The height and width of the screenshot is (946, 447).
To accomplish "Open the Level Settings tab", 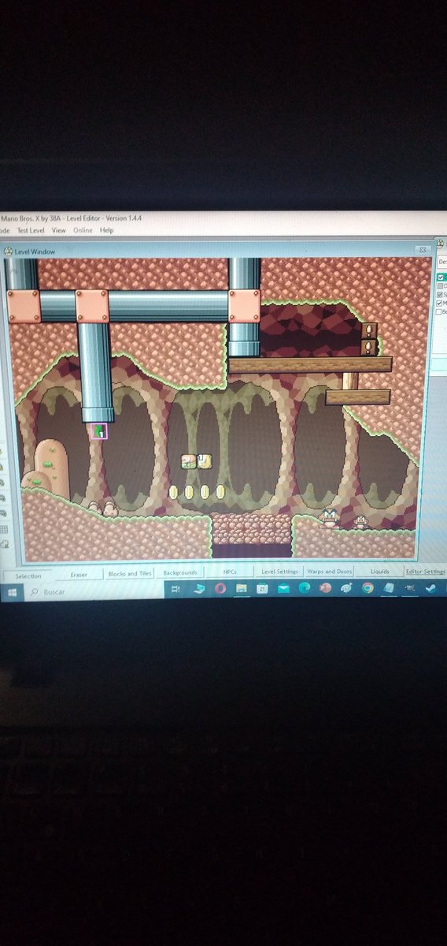I will pos(279,572).
